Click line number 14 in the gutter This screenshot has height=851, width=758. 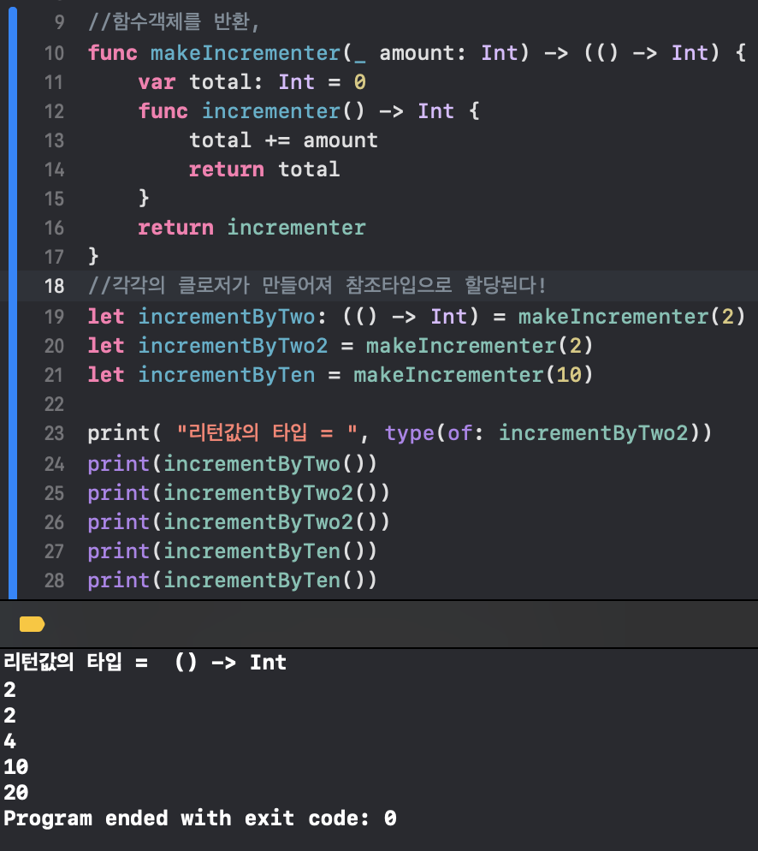[54, 170]
